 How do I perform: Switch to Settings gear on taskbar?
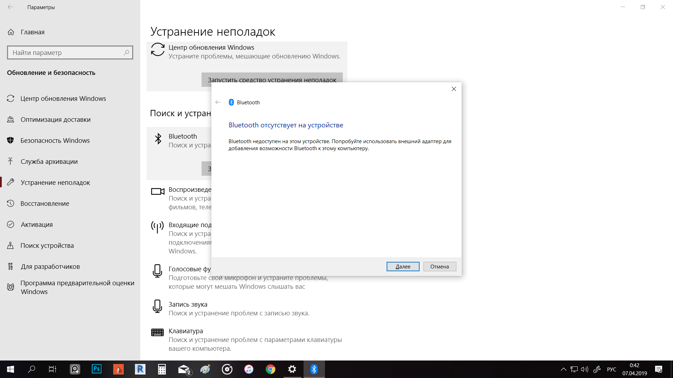pos(292,369)
